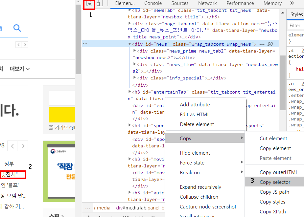Open the ellipsis actions on the selected node
The height and width of the screenshot is (217, 304).
[x=85, y=44]
